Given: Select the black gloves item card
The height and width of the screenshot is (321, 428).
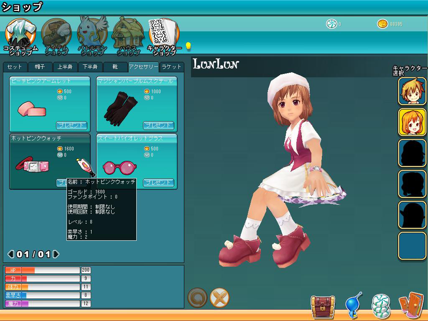Looking at the screenshot, I should pyautogui.click(x=137, y=104).
